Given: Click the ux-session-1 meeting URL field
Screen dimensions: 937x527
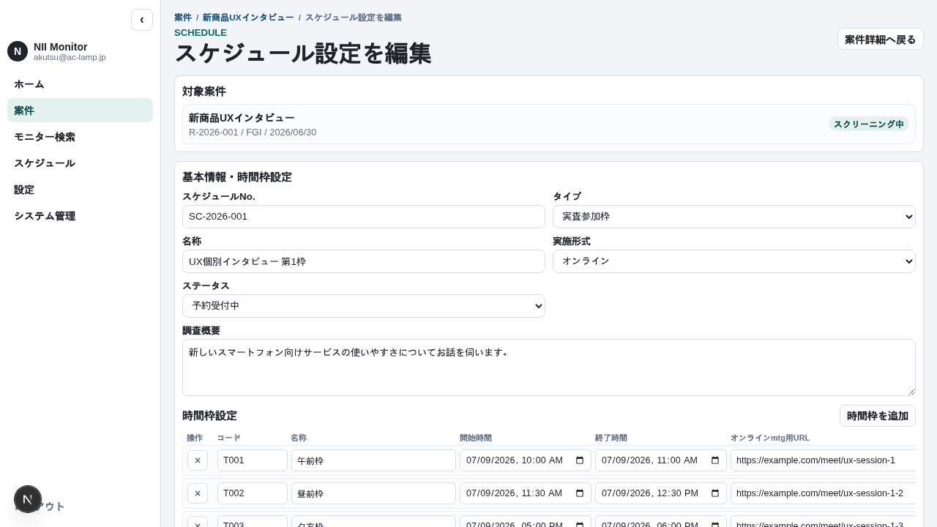Looking at the screenshot, I should pyautogui.click(x=824, y=460).
